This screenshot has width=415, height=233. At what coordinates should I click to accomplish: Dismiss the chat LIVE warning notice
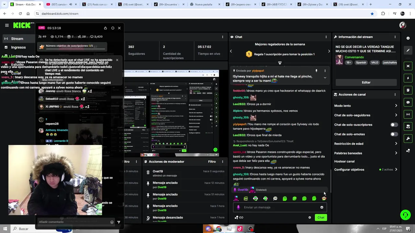pos(117,60)
